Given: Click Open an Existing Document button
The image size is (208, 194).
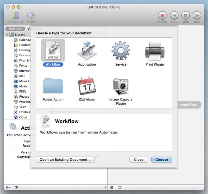Looking at the screenshot, I should tap(65, 159).
